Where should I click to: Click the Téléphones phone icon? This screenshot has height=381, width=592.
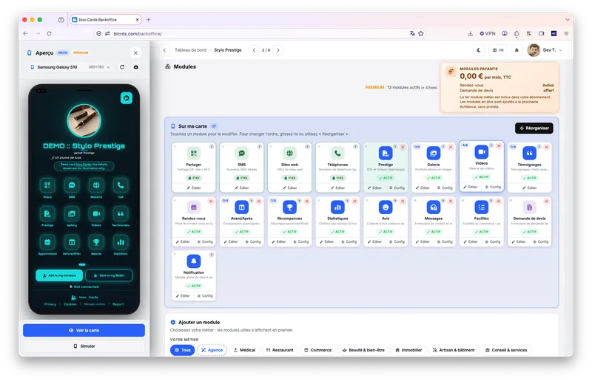pyautogui.click(x=337, y=153)
